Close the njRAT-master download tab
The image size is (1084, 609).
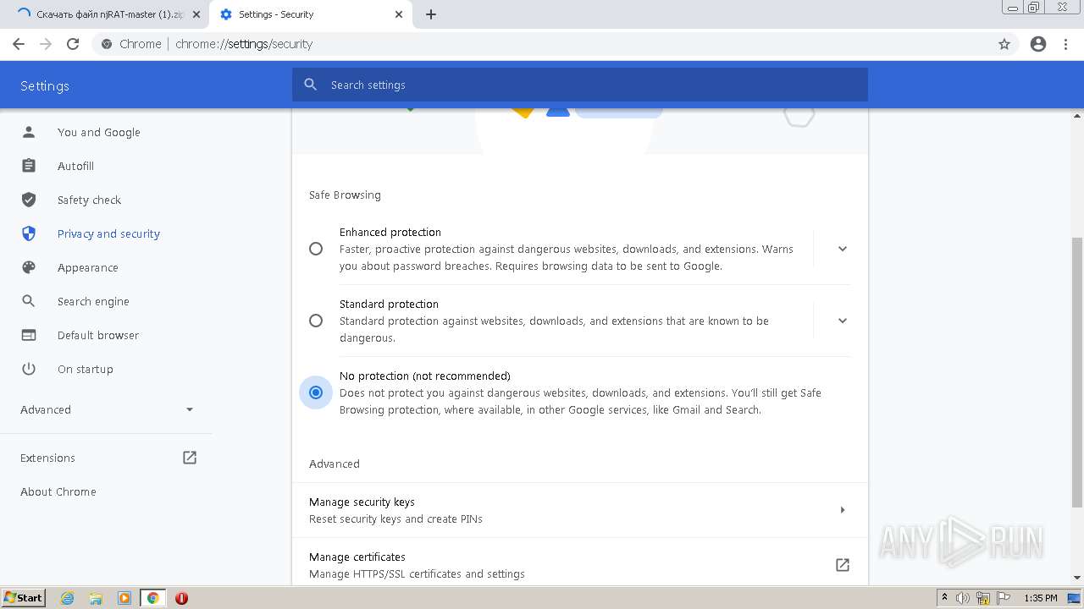click(x=196, y=14)
